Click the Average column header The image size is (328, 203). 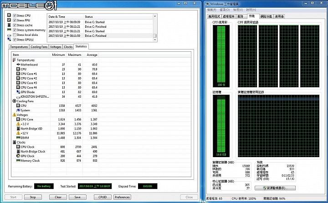[x=91, y=54]
